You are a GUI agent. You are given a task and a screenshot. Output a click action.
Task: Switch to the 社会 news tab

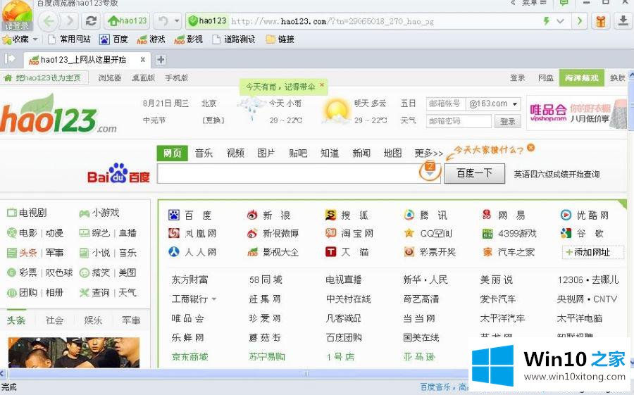54,320
